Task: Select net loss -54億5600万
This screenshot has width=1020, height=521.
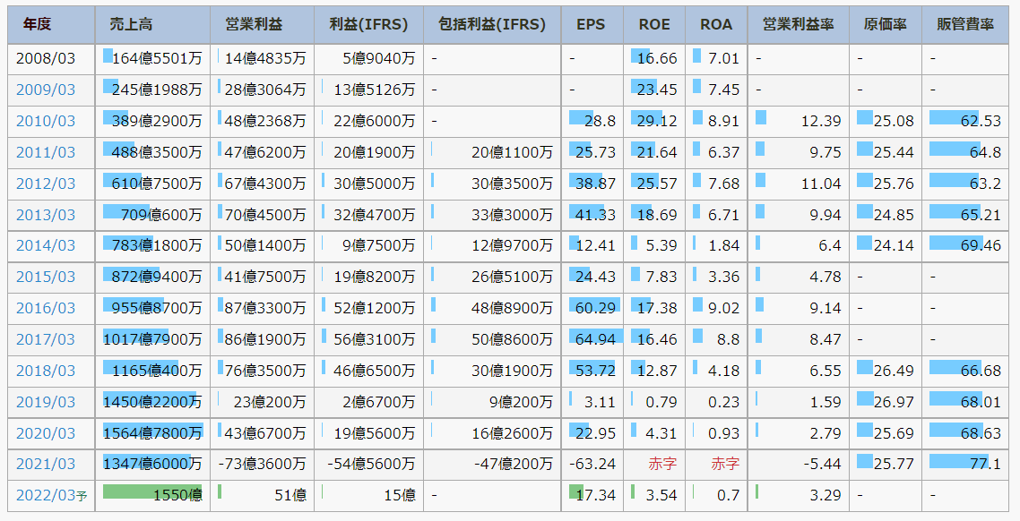Action: click(371, 464)
